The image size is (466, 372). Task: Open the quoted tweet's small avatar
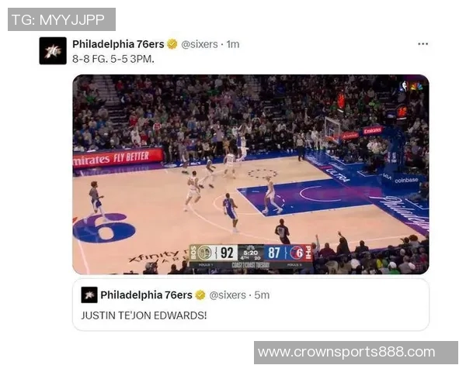[89, 294]
